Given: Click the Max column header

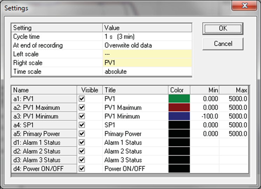Looking at the screenshot, I should (x=234, y=90).
